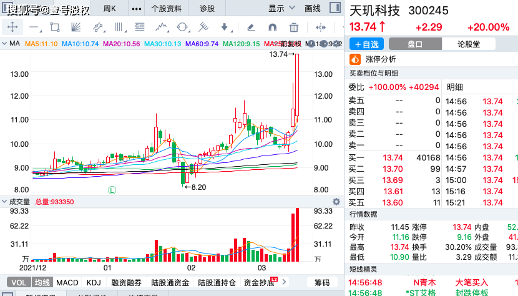
Task: Delete drawings with the trash icon
Action: [x=293, y=27]
